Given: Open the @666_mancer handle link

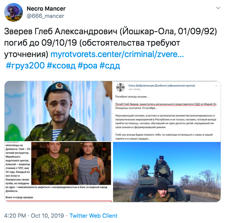Looking at the screenshot, I should pos(45,16).
